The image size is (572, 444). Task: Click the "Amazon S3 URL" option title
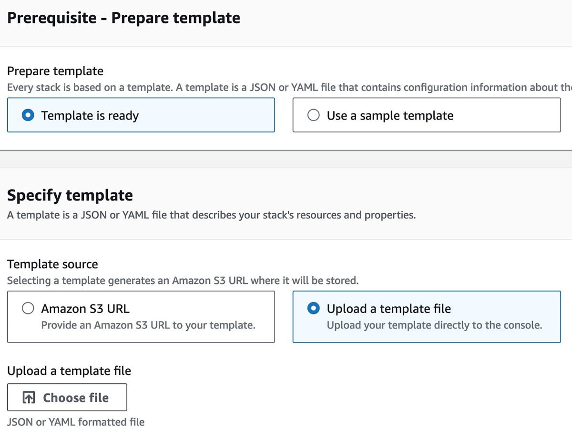(x=85, y=309)
